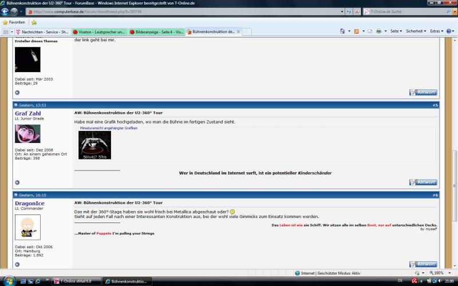Open DragonIce user profile link
Image resolution: width=458 pixels, height=286 pixels.
30,203
